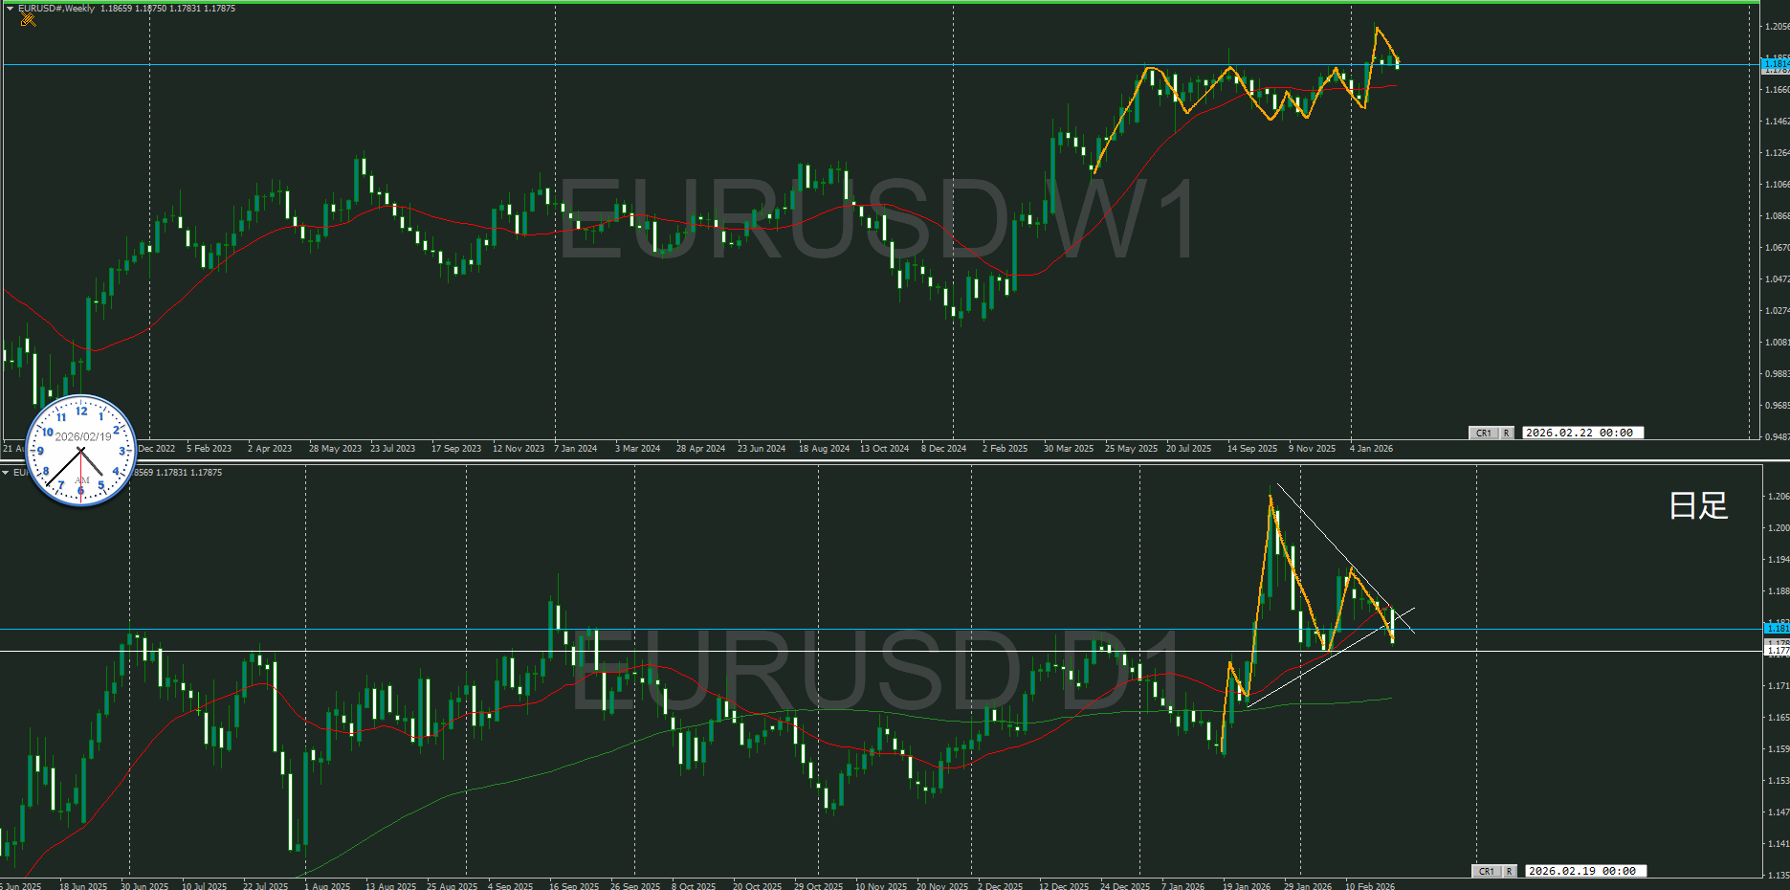1790x890 pixels.
Task: Click the orange pencil icon on weekly chart
Action: click(x=28, y=20)
